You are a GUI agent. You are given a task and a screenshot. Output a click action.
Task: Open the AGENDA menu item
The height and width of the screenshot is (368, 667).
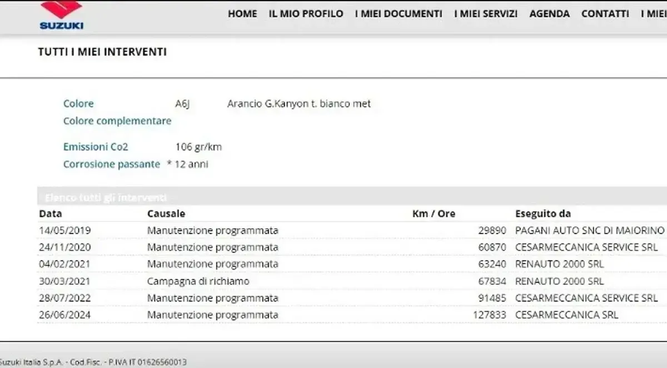[550, 14]
